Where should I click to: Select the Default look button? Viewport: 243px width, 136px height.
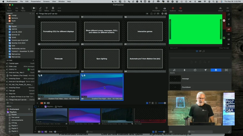220,9
